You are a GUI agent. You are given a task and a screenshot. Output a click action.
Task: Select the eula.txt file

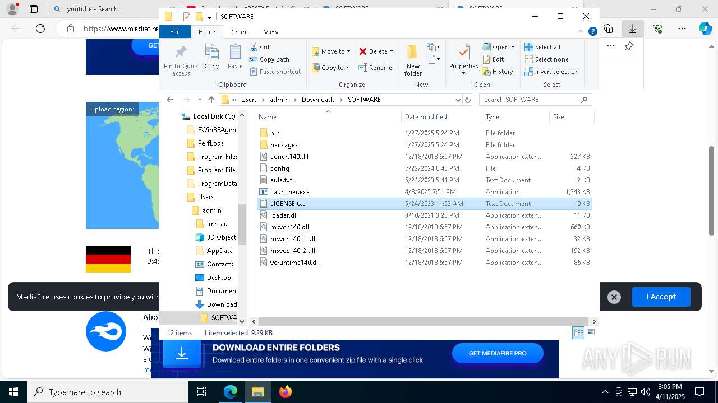(424, 180)
